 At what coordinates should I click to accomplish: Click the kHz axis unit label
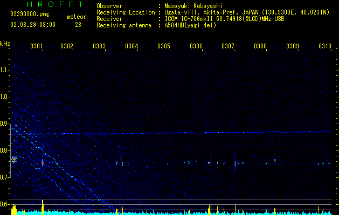point(5,44)
